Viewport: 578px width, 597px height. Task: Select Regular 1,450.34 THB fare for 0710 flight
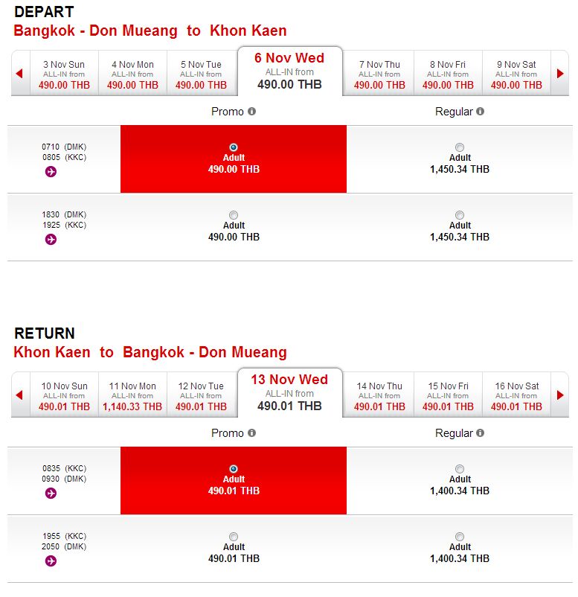tap(460, 147)
